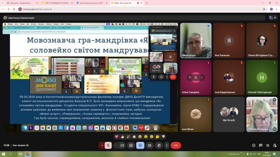Image resolution: width=280 pixels, height=157 pixels.
Task: Open Windows notification center
Action: point(275,154)
